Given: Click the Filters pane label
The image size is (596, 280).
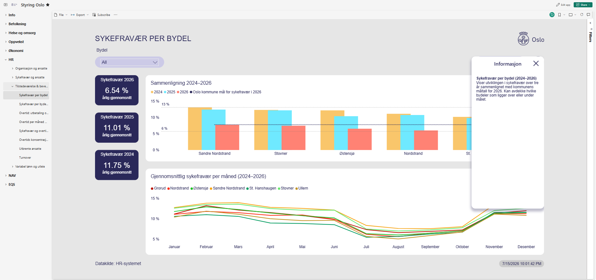Looking at the screenshot, I should [591, 37].
